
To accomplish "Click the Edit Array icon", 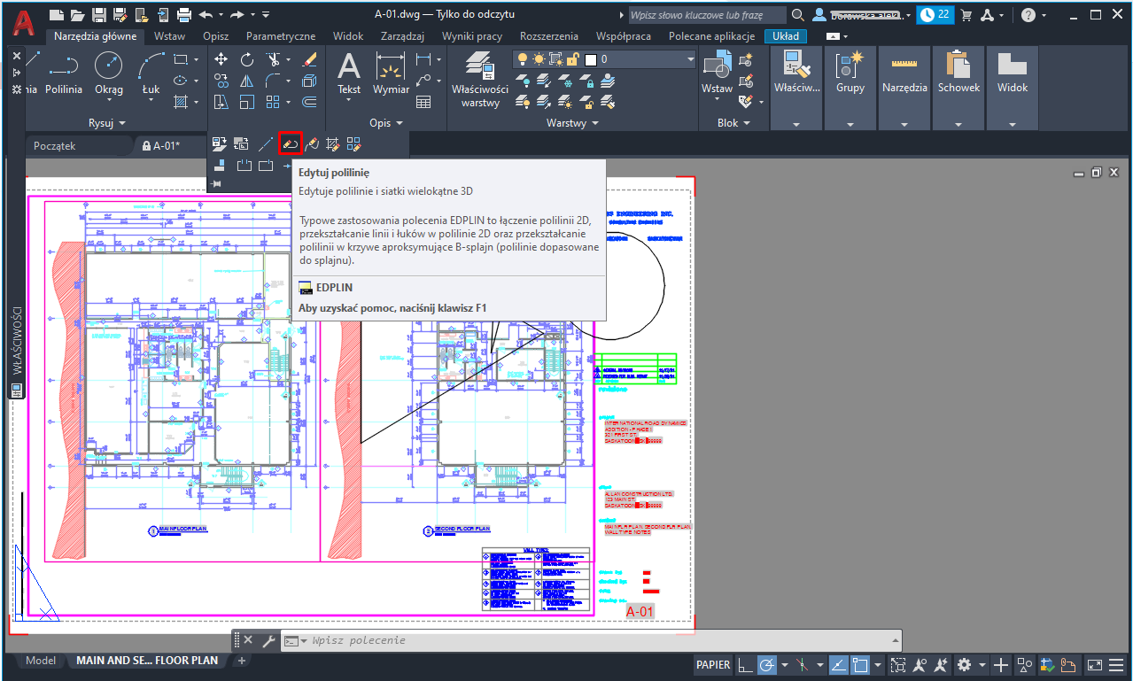I will tap(354, 143).
